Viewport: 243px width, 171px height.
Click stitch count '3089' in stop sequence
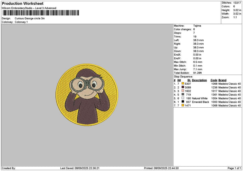tap(188, 88)
